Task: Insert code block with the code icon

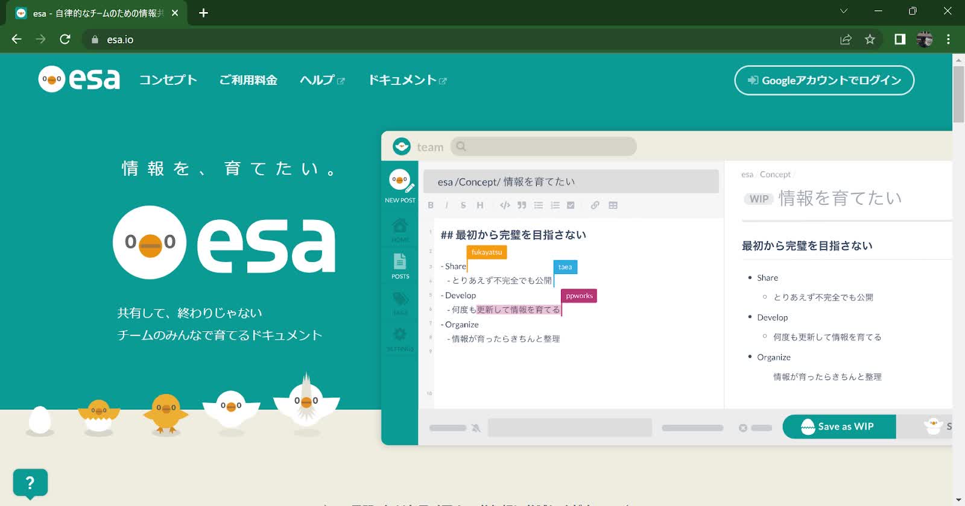Action: click(x=505, y=205)
